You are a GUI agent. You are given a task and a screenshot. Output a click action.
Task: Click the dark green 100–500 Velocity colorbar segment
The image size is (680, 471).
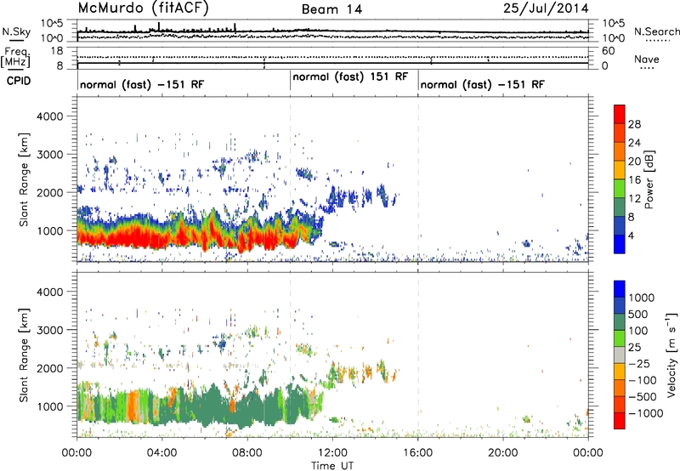[x=620, y=322]
